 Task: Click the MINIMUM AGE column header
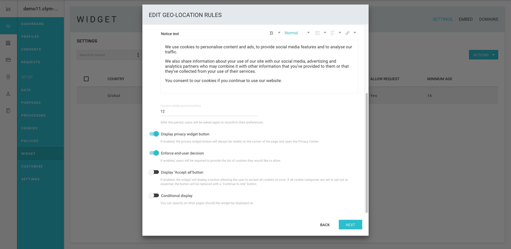(x=440, y=79)
